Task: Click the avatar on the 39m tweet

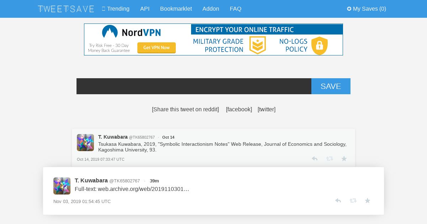Action: tap(62, 186)
